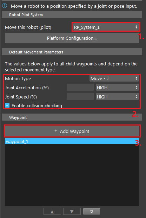Click the Move this robot (pilot) label
Screen dimensions: 146x218
point(28,27)
